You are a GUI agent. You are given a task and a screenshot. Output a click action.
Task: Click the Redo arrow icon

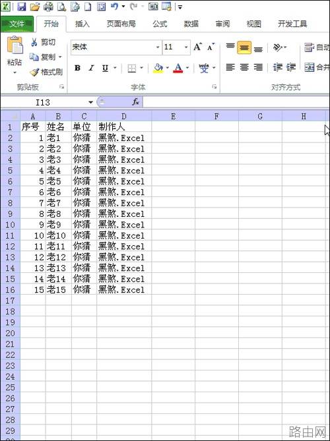coord(133,6)
